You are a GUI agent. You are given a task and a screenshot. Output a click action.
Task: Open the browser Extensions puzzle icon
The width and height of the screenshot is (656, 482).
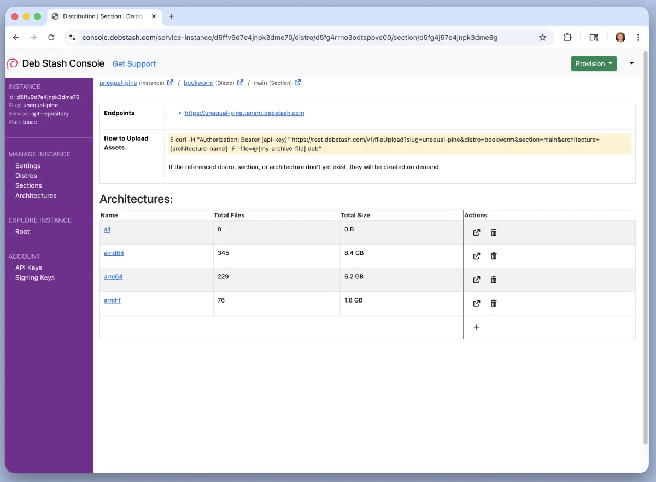coord(567,38)
